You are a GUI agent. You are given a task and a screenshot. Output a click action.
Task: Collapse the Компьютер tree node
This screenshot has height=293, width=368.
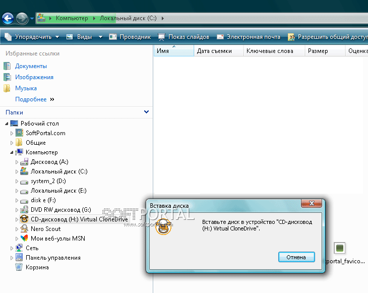pyautogui.click(x=12, y=153)
